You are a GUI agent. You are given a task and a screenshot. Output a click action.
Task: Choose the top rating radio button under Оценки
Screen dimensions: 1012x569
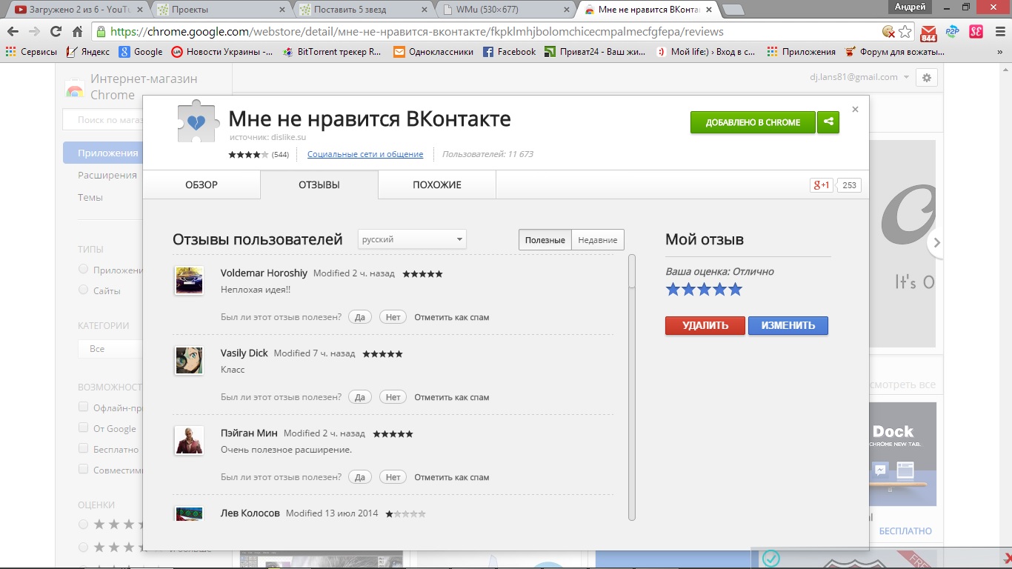coord(84,525)
